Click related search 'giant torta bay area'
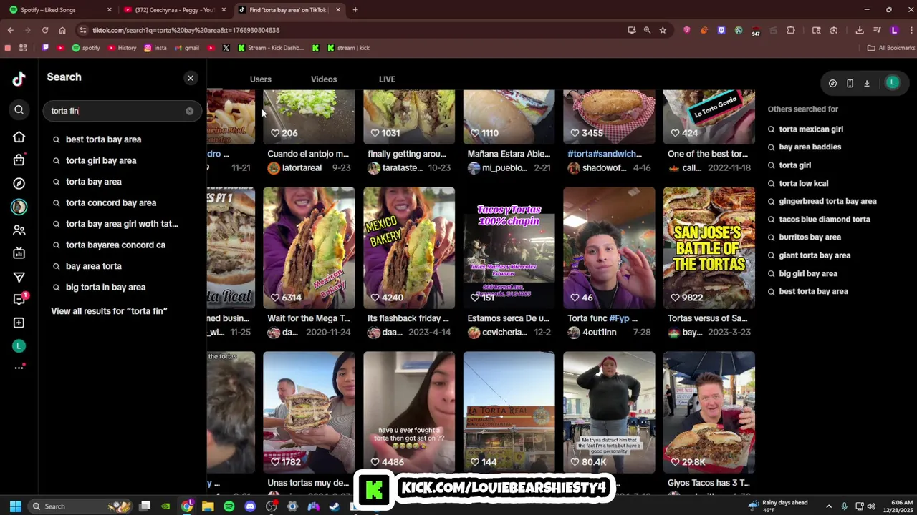 pyautogui.click(x=815, y=255)
